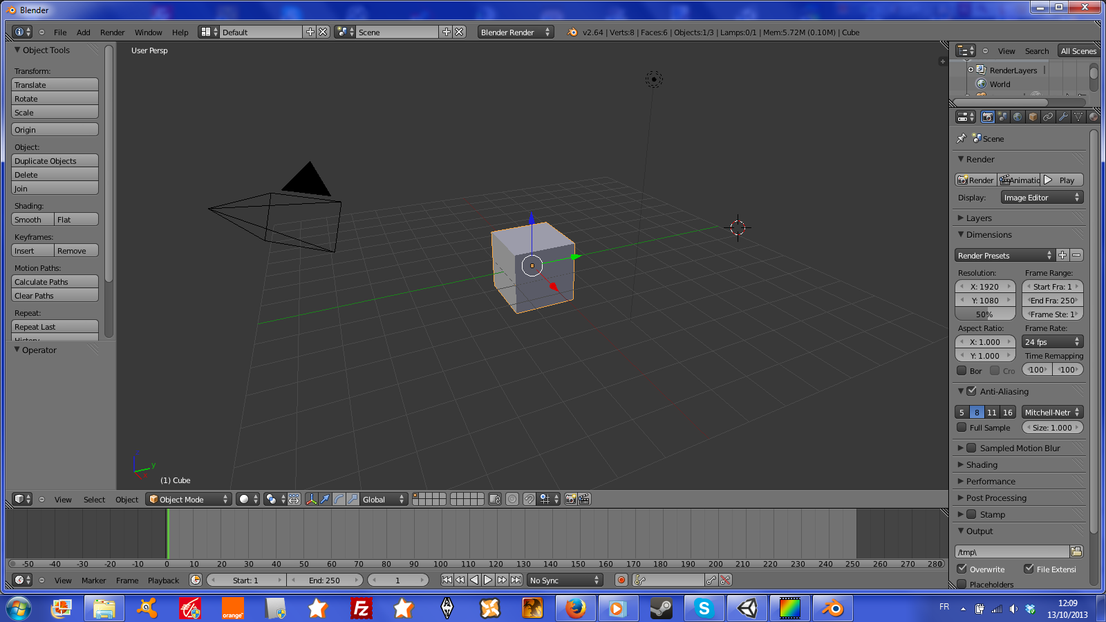The image size is (1106, 622).
Task: Expand the Post Processing panel
Action: point(996,498)
